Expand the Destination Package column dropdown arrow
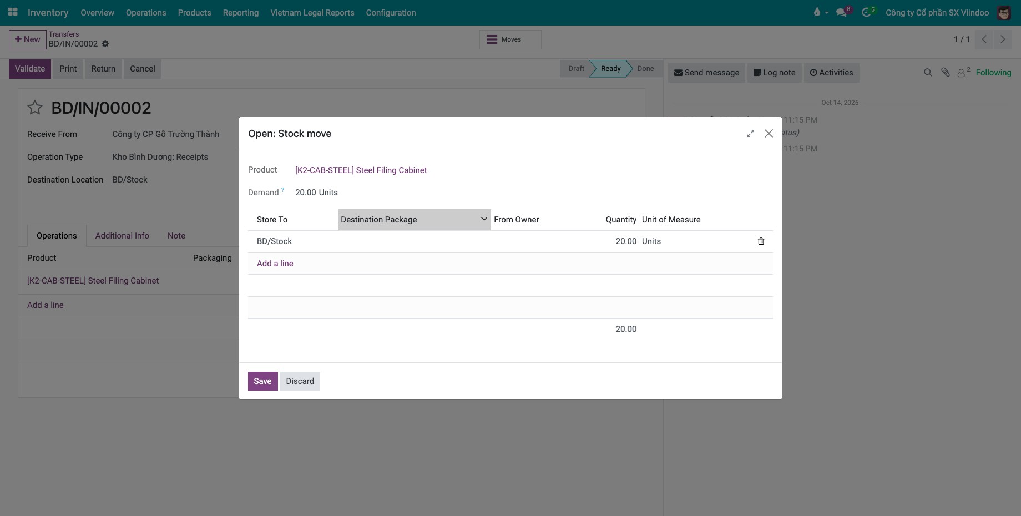 click(x=484, y=219)
